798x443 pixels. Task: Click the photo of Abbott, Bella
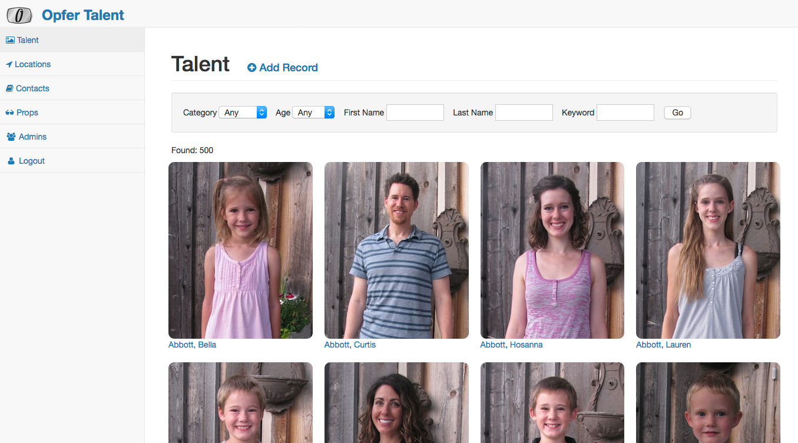[240, 250]
